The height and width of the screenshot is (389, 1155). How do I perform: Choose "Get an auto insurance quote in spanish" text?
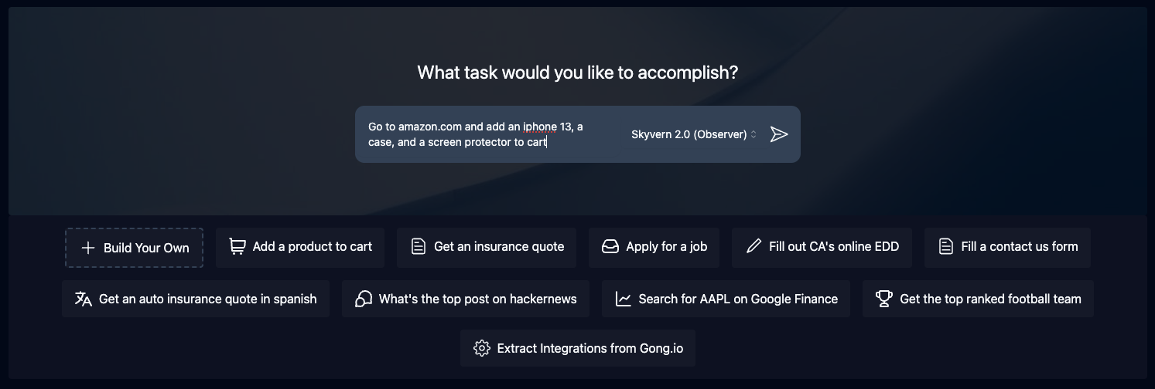[207, 299]
